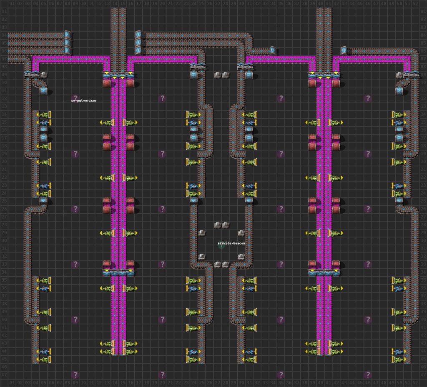The height and width of the screenshot is (387, 427).
Task: Select the splitter at columns 30-31, row 08
Action: (x=245, y=67)
